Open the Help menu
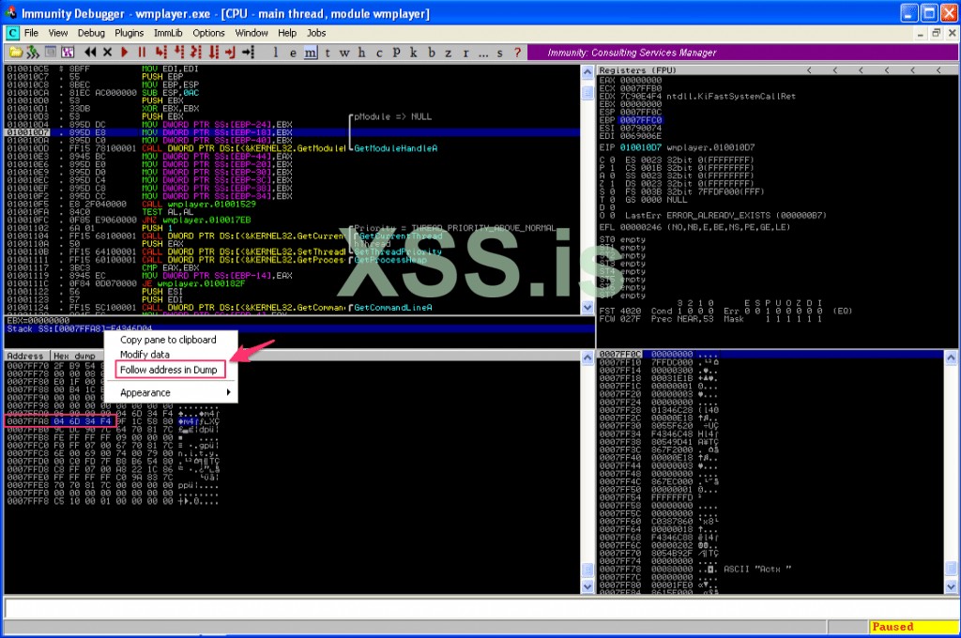Viewport: 961px width, 638px height. [x=287, y=33]
